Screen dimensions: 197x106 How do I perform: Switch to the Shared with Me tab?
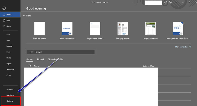(55, 59)
